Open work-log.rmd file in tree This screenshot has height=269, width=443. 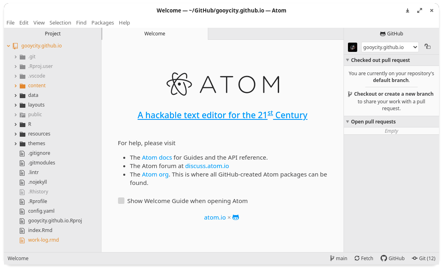43,240
